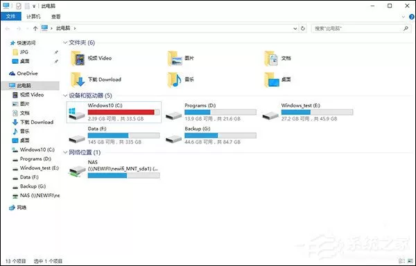Go up one folder level
This screenshot has width=416, height=266.
pos(35,28)
